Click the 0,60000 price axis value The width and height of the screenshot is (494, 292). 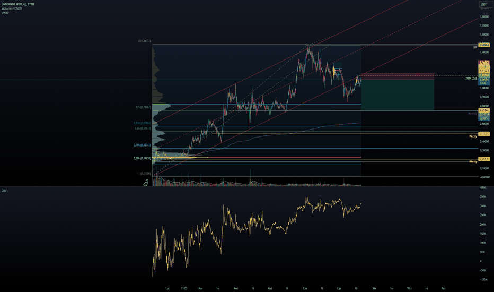pyautogui.click(x=484, y=124)
